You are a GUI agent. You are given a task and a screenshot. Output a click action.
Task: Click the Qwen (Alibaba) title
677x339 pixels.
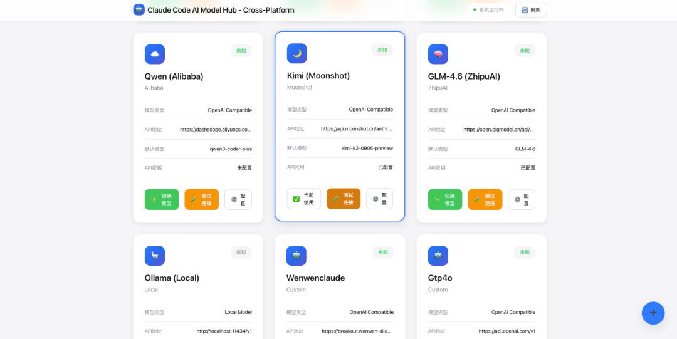(x=174, y=76)
